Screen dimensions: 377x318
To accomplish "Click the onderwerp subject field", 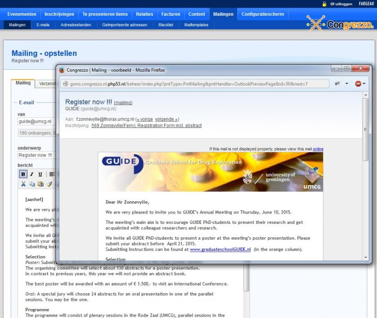I will click(37, 155).
